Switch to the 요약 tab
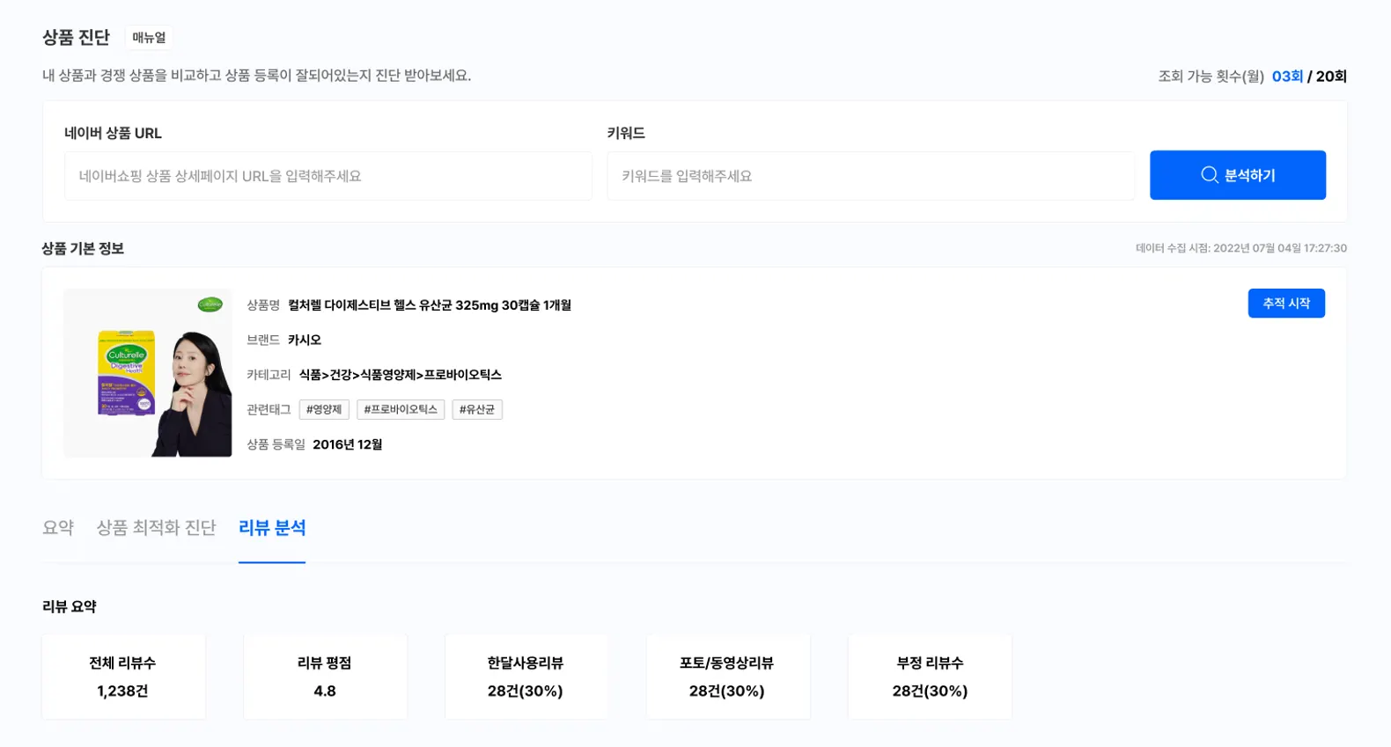The image size is (1391, 747). tap(58, 528)
